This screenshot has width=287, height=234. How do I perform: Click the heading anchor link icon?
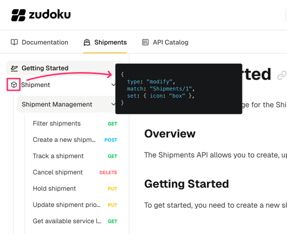coord(281,75)
